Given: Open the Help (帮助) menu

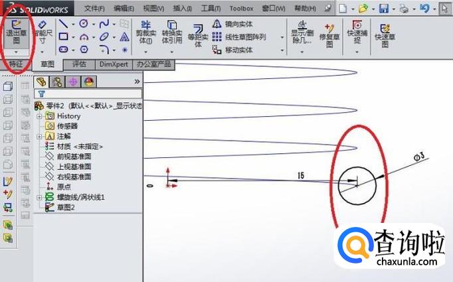Looking at the screenshot, I should 305,9.
